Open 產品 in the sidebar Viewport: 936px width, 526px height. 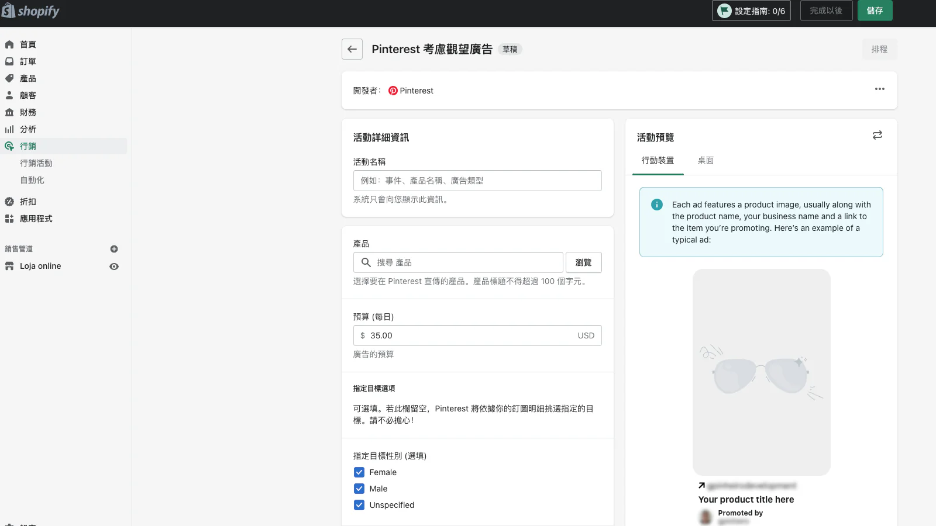(x=28, y=78)
